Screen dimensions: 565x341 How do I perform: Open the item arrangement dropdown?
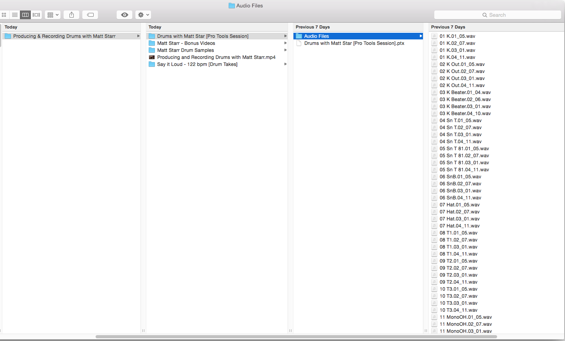click(x=53, y=14)
